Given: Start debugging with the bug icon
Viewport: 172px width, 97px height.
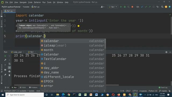Looking at the screenshot, I should [125, 7].
